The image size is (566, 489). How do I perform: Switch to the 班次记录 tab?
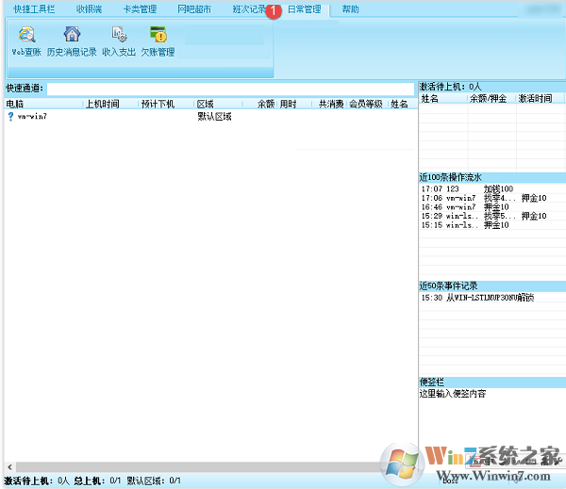coord(249,9)
